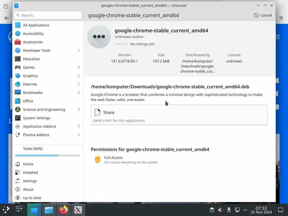Select the Office category label
This screenshot has width=288, height=216.
[x=28, y=101]
